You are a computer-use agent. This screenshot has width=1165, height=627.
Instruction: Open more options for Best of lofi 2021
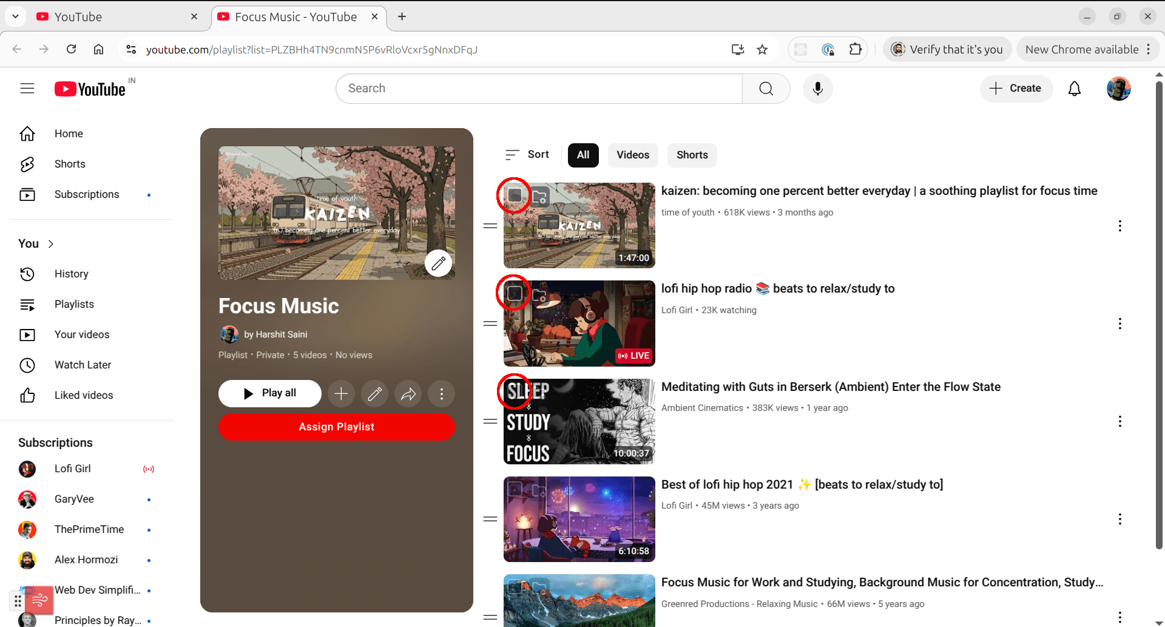1119,519
